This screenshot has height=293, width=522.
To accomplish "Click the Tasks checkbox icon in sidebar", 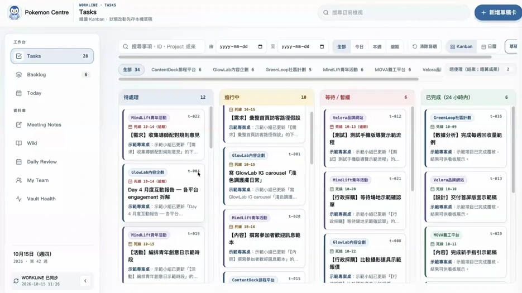I will pos(19,56).
